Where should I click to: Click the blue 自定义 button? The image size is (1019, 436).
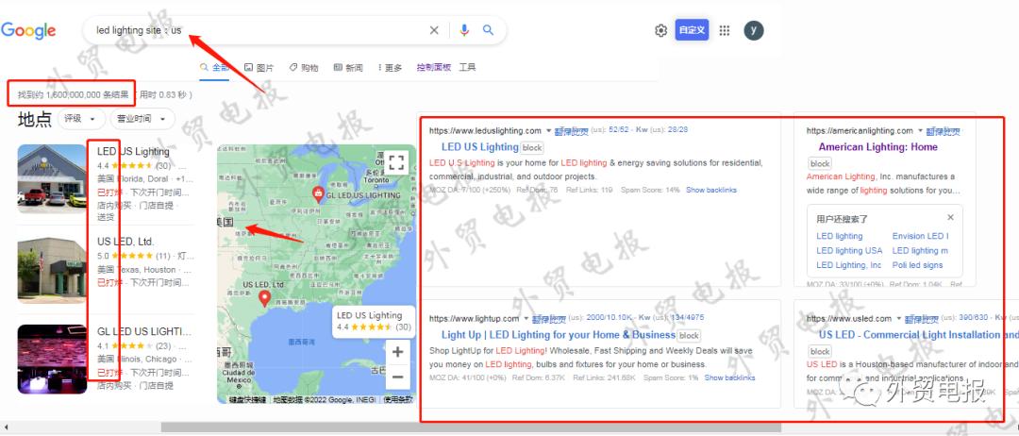tap(693, 30)
